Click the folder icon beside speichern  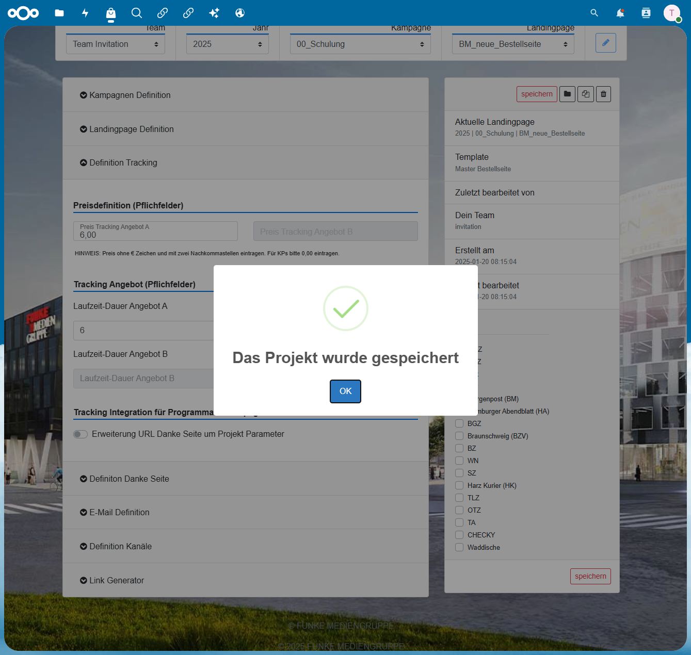(567, 94)
